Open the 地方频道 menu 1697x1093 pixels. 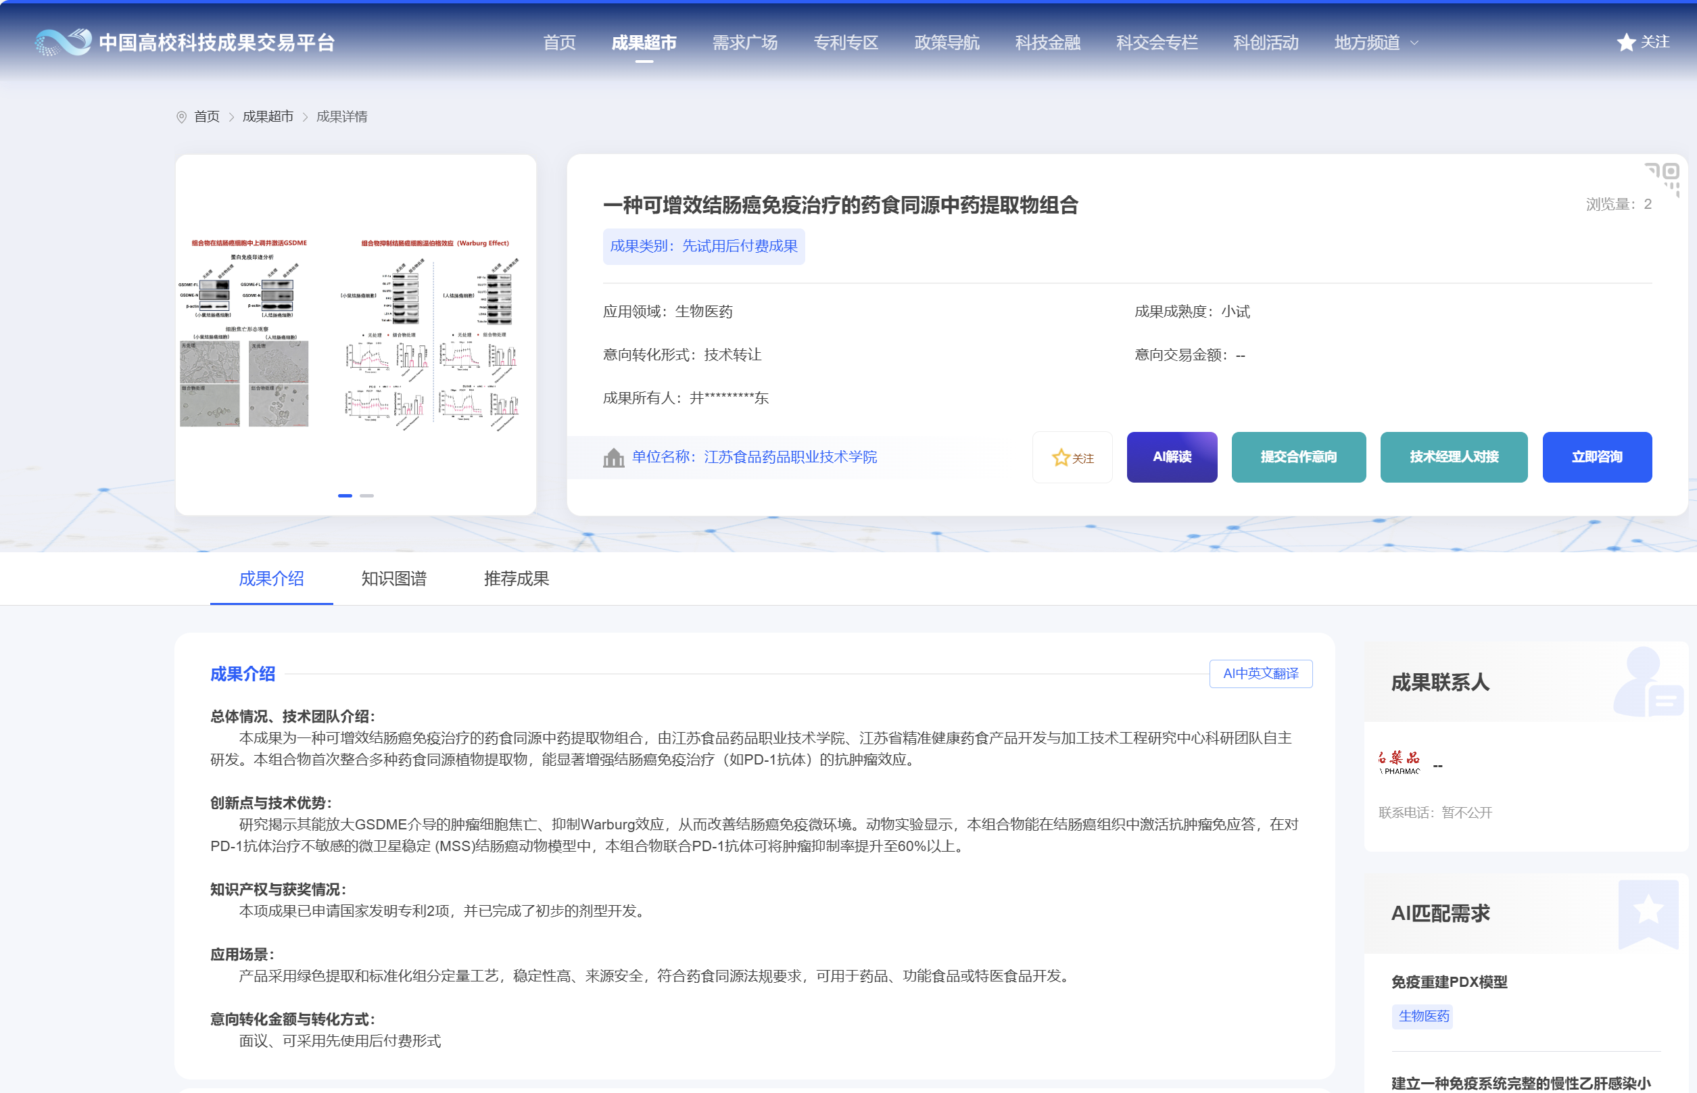point(1366,43)
